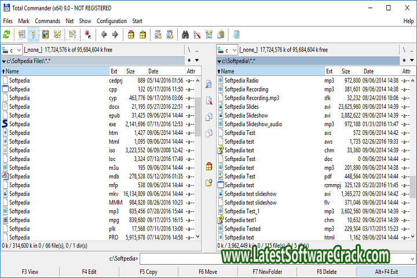Click the red star invert selection icon
Image resolution: width=417 pixels, height=278 pixels.
tap(88, 35)
